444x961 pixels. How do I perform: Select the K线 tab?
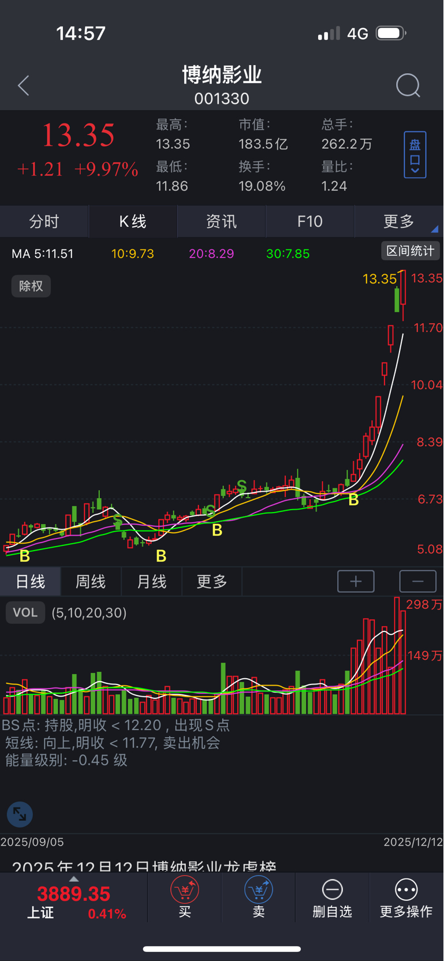(x=133, y=222)
